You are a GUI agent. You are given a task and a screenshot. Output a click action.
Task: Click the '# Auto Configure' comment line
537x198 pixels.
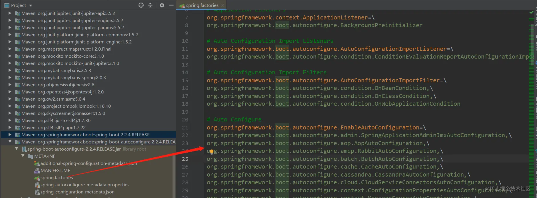(x=234, y=119)
